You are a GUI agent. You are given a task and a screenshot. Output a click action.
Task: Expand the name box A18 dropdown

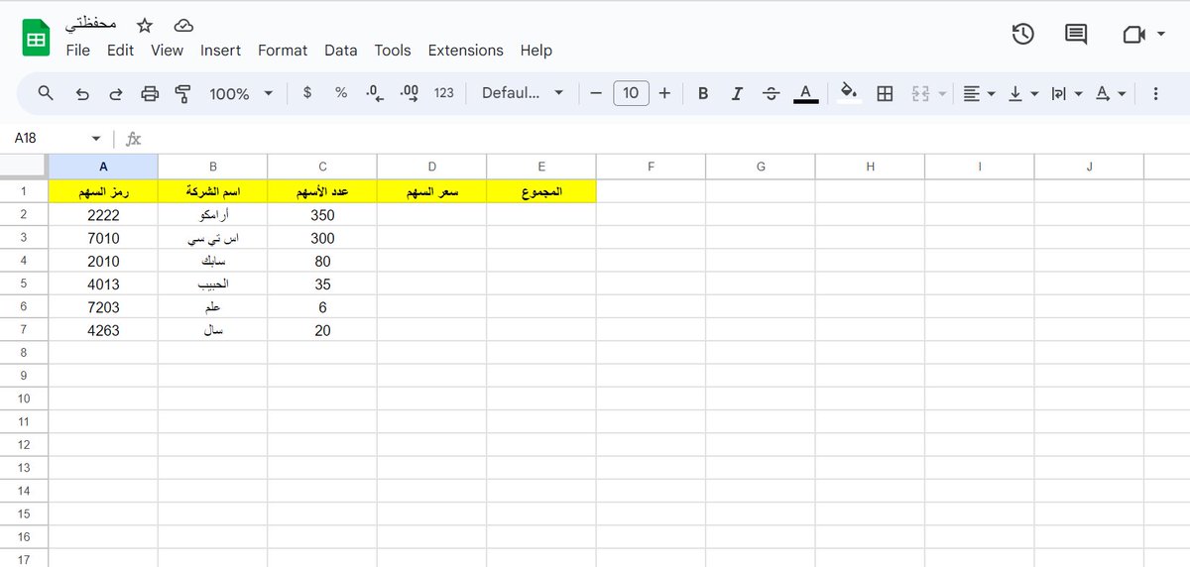[x=96, y=139]
